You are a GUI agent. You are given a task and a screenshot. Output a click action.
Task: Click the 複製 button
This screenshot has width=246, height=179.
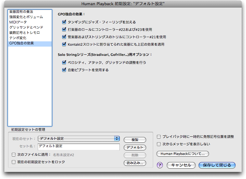click(135, 140)
